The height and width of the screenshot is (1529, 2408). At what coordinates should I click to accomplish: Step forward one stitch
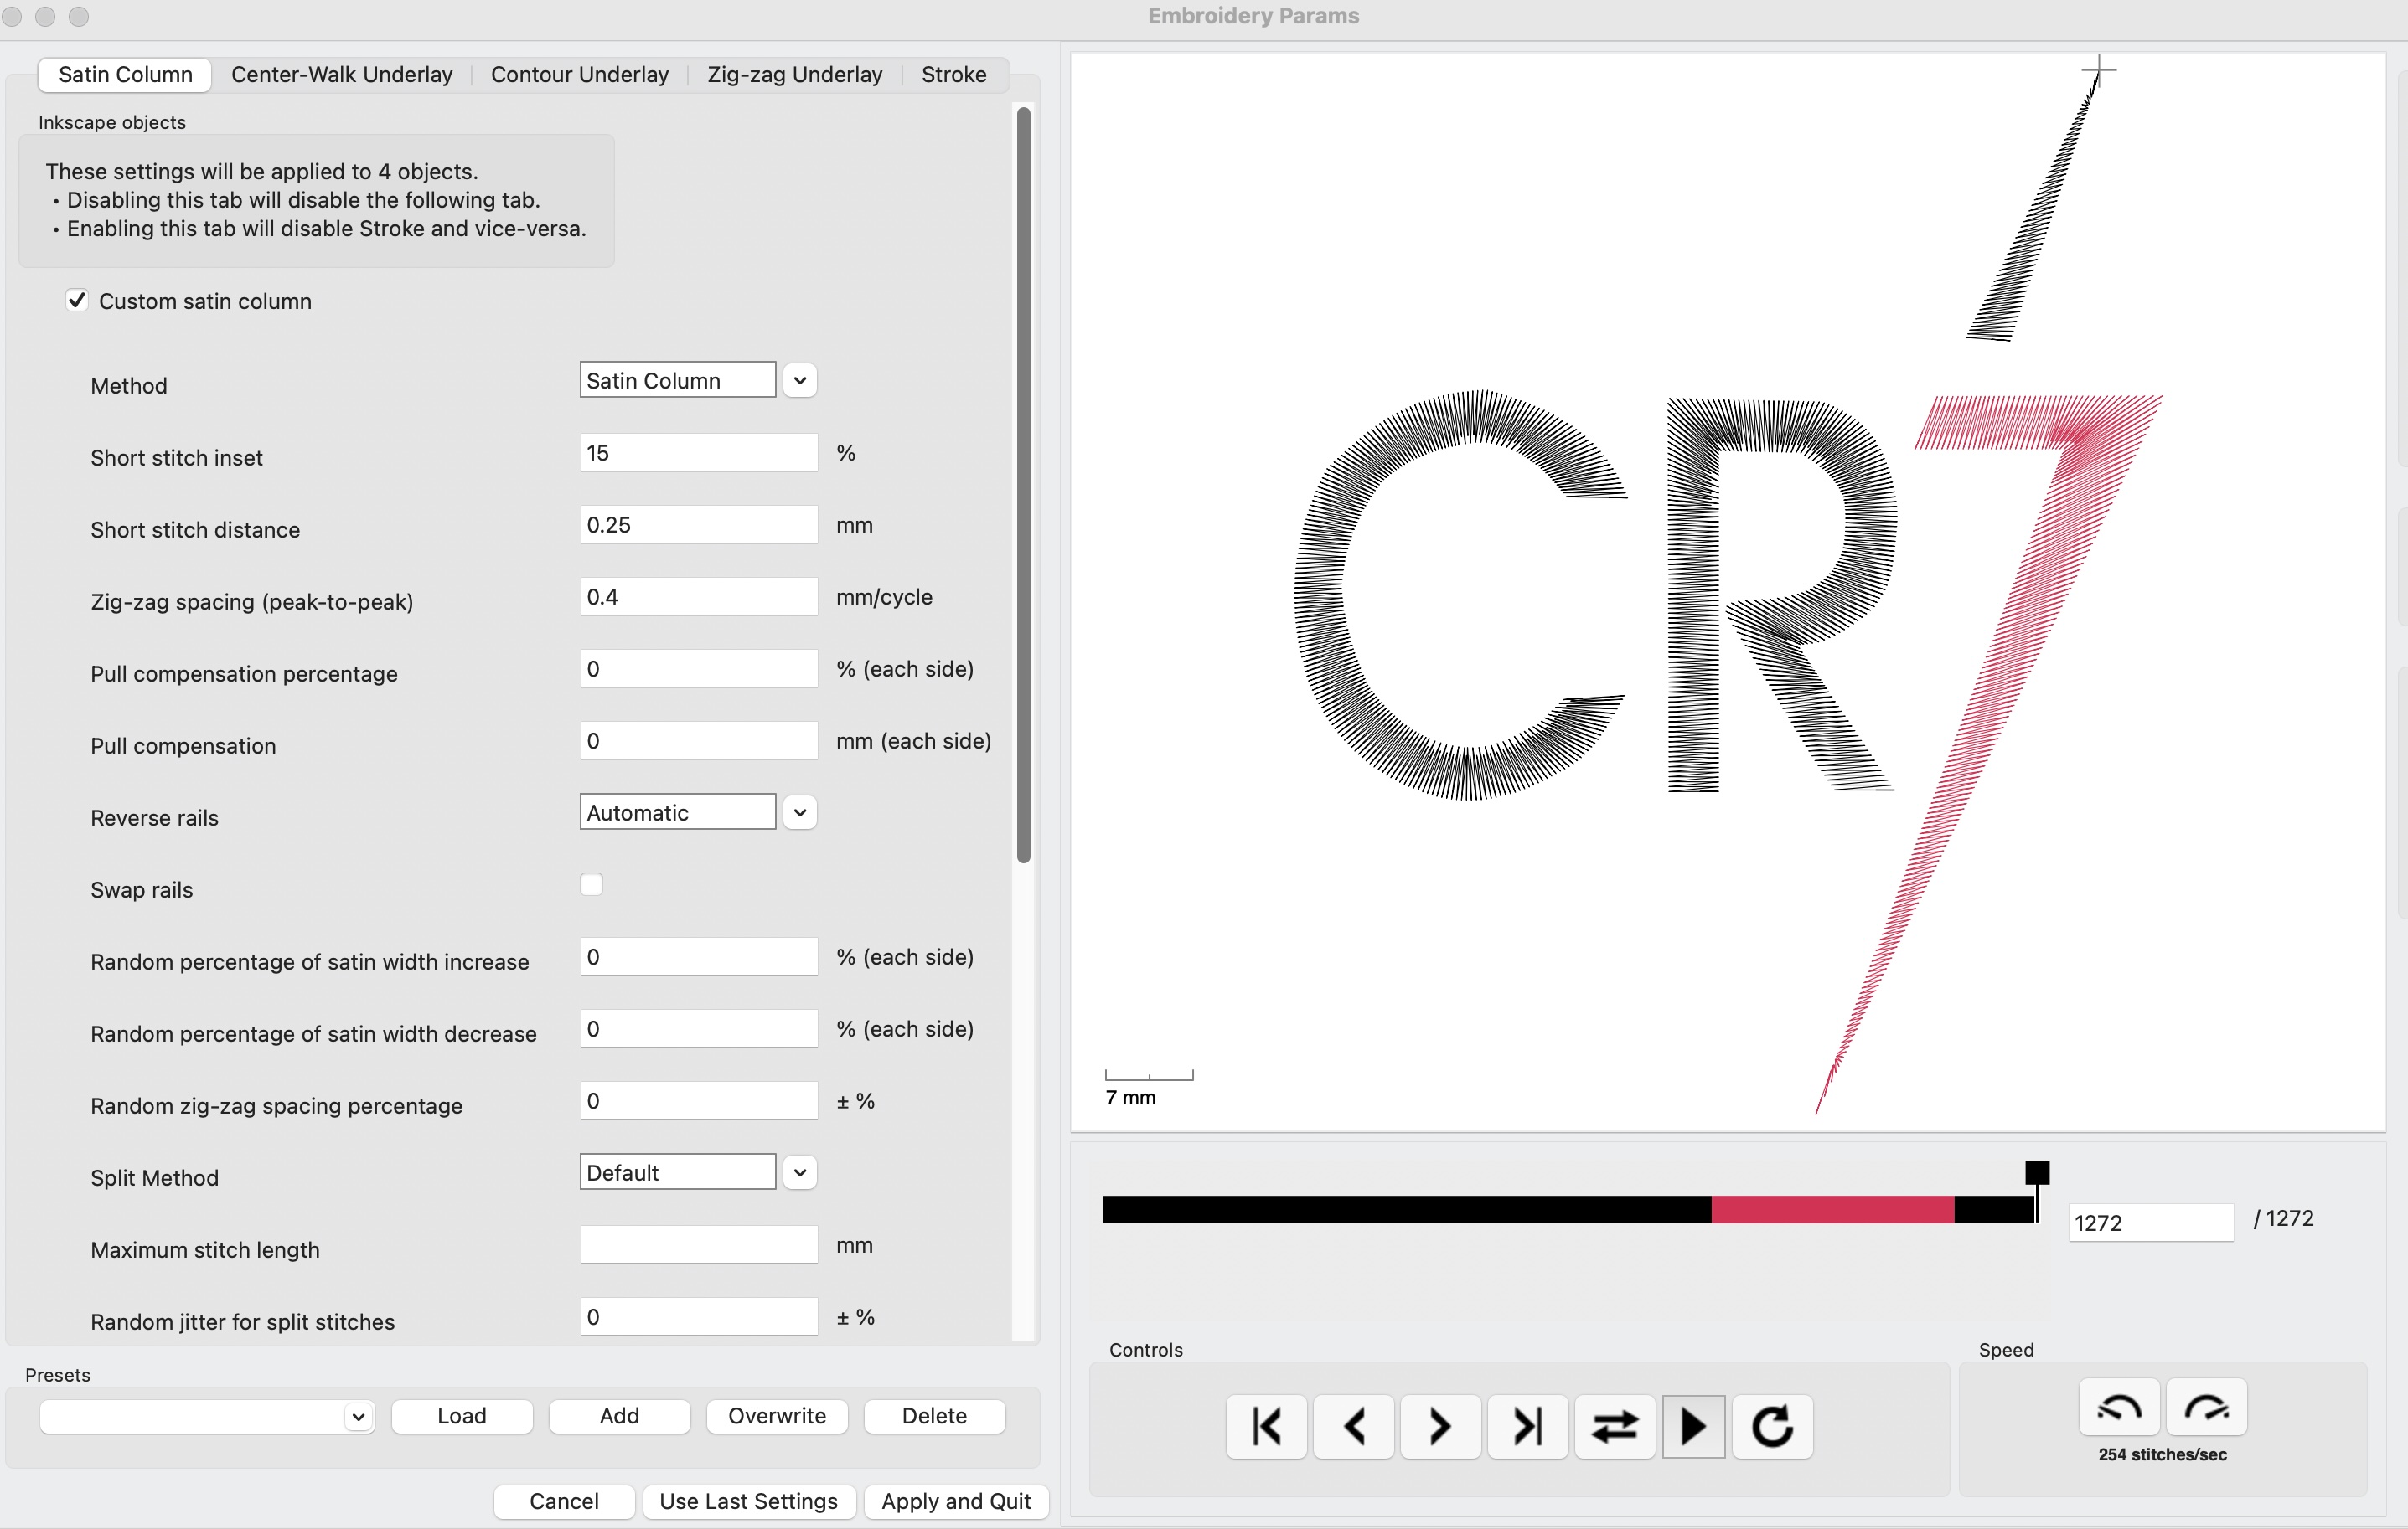tap(1440, 1426)
